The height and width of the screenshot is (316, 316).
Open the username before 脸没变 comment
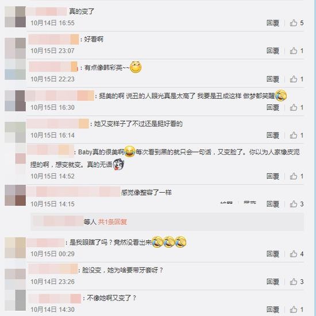53,269
